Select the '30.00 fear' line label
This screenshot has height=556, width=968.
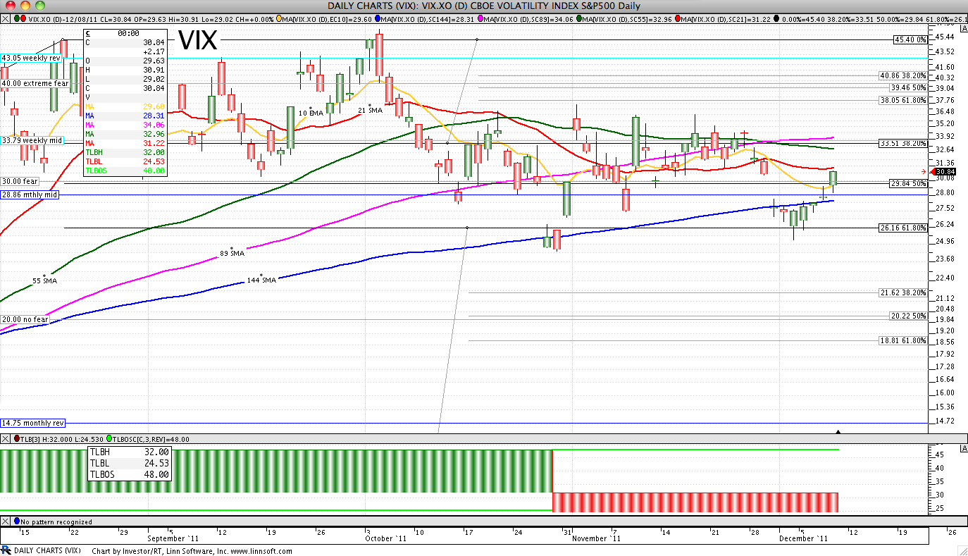20,181
